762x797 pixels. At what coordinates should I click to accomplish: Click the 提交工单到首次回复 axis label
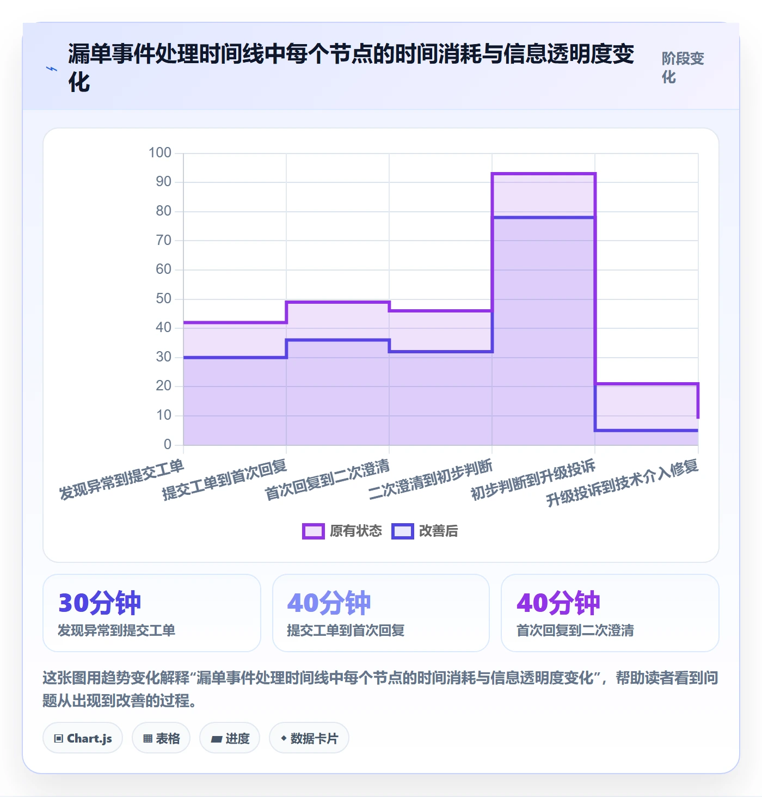coord(225,480)
